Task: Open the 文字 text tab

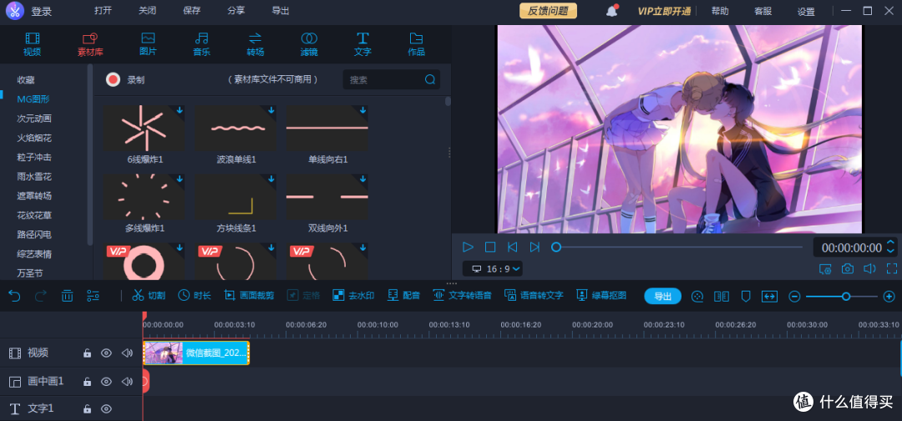Action: 362,44
